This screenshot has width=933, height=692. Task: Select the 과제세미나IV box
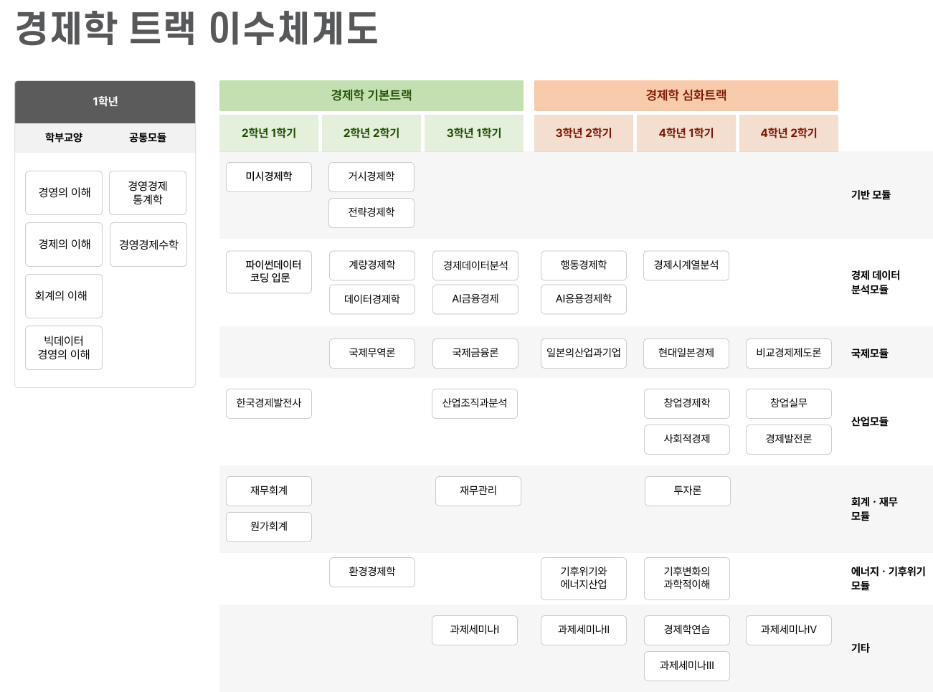(x=789, y=630)
